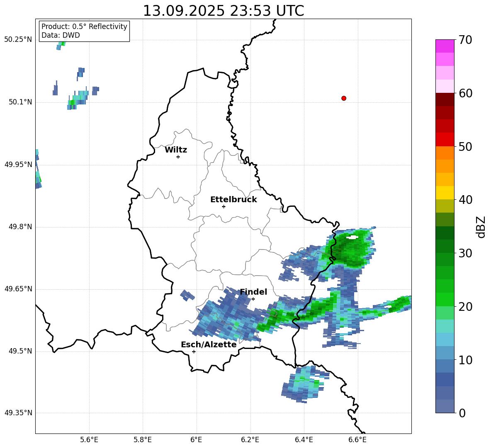
Task: Click the 40 tick on the colorbar
Action: tap(465, 200)
